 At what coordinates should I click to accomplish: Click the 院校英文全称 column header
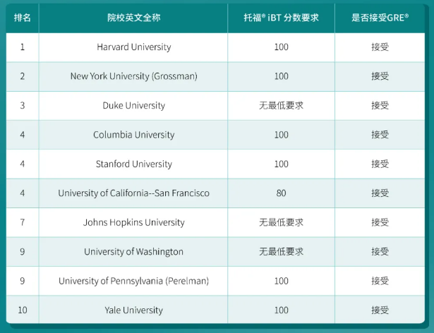pyautogui.click(x=133, y=18)
